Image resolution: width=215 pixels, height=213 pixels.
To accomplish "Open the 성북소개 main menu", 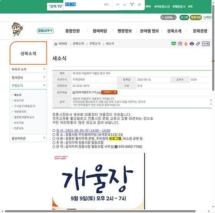I will 174,31.
